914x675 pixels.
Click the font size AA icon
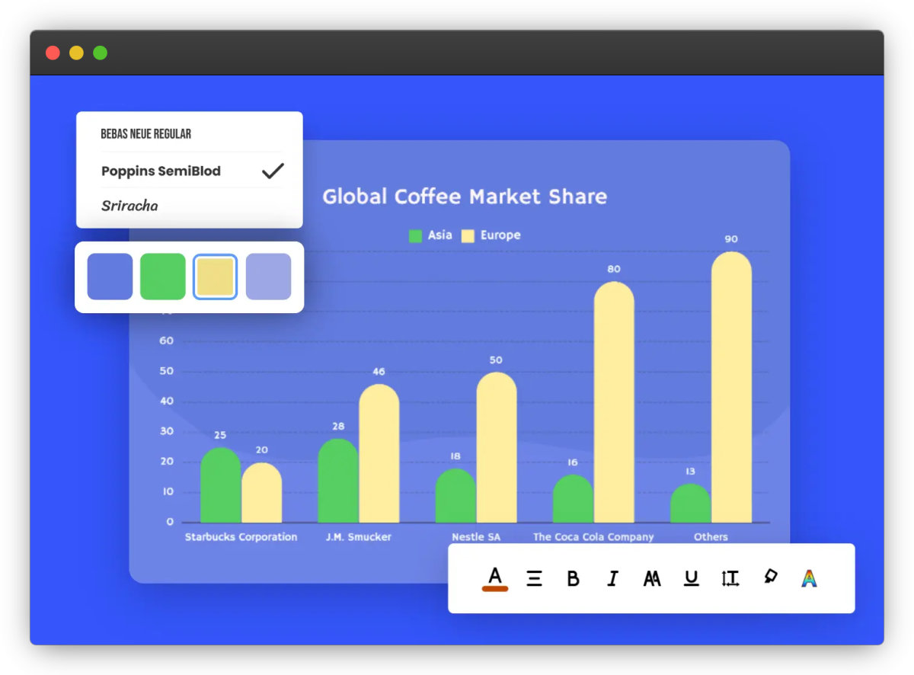[652, 579]
